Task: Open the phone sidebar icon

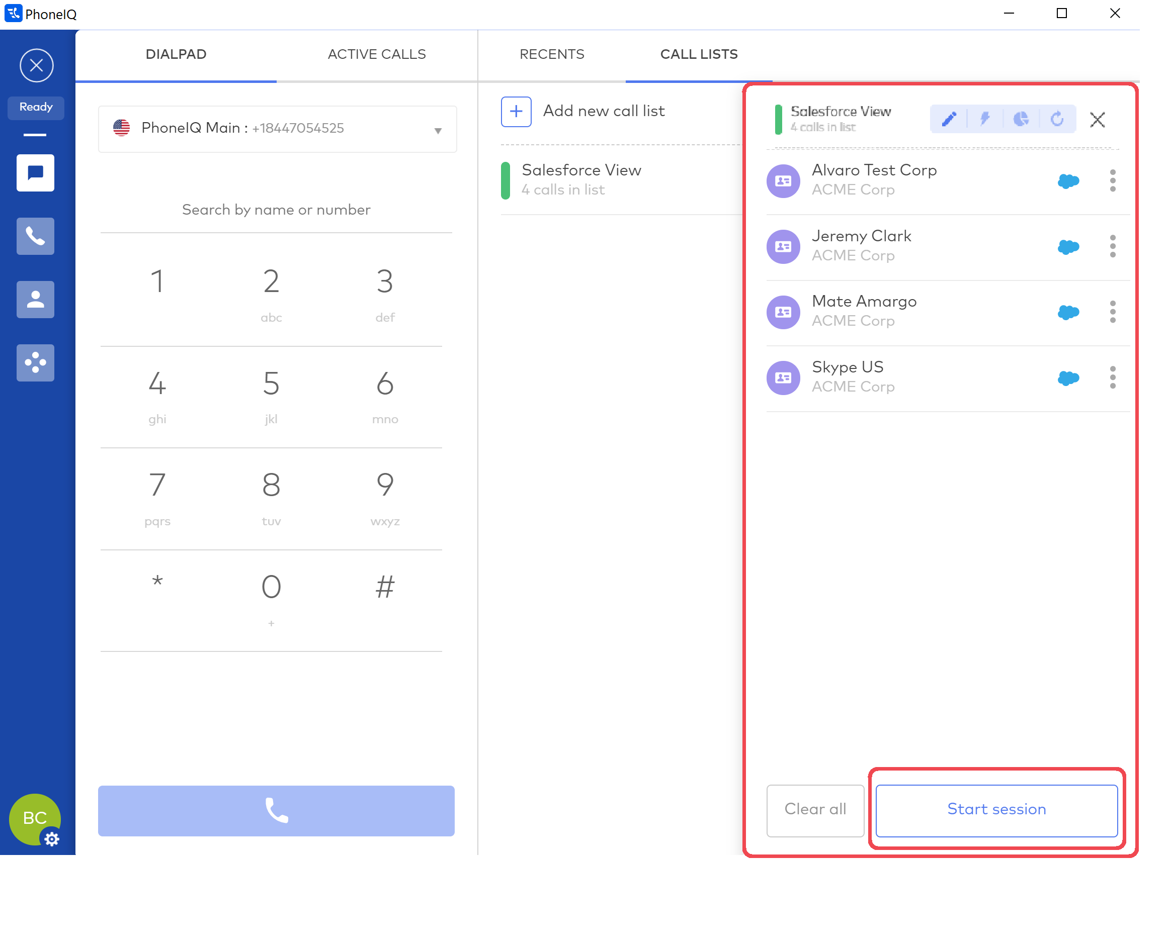Action: (35, 236)
